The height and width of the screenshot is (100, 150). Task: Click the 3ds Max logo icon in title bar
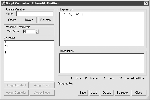pos(4,3)
